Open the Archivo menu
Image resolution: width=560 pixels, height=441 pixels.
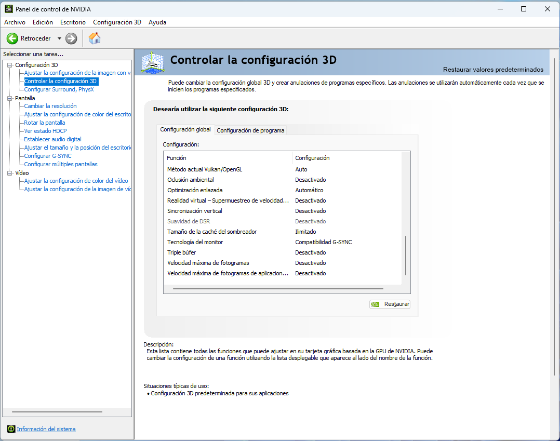15,22
